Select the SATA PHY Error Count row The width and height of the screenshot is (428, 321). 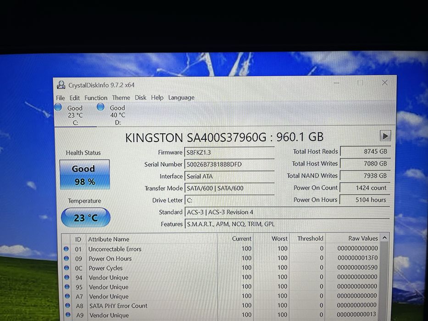[x=221, y=305]
